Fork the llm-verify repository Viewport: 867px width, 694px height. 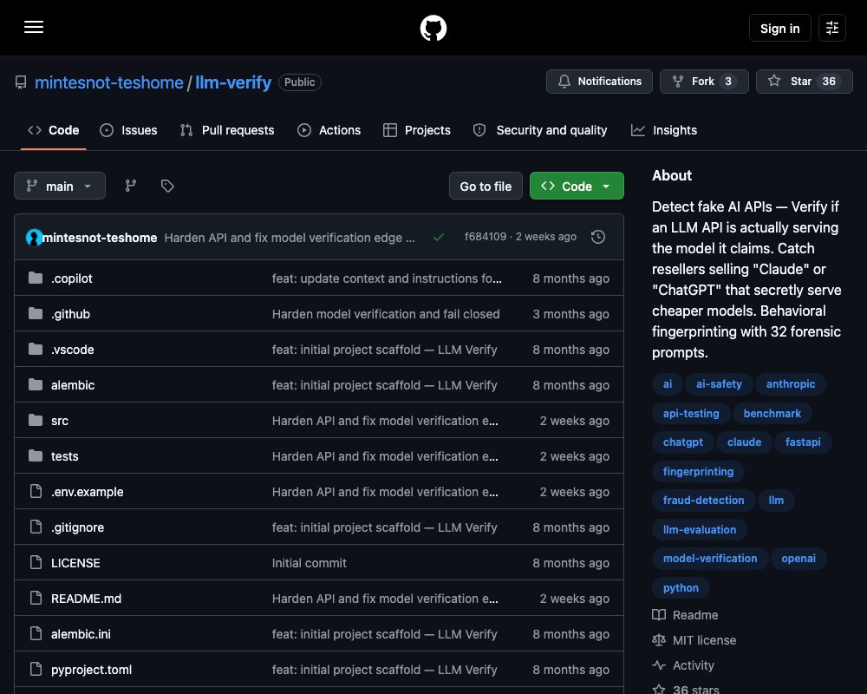coord(704,82)
